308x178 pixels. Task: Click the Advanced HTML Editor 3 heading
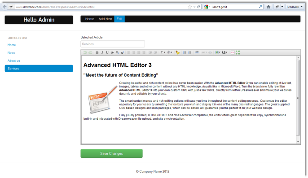coord(118,65)
